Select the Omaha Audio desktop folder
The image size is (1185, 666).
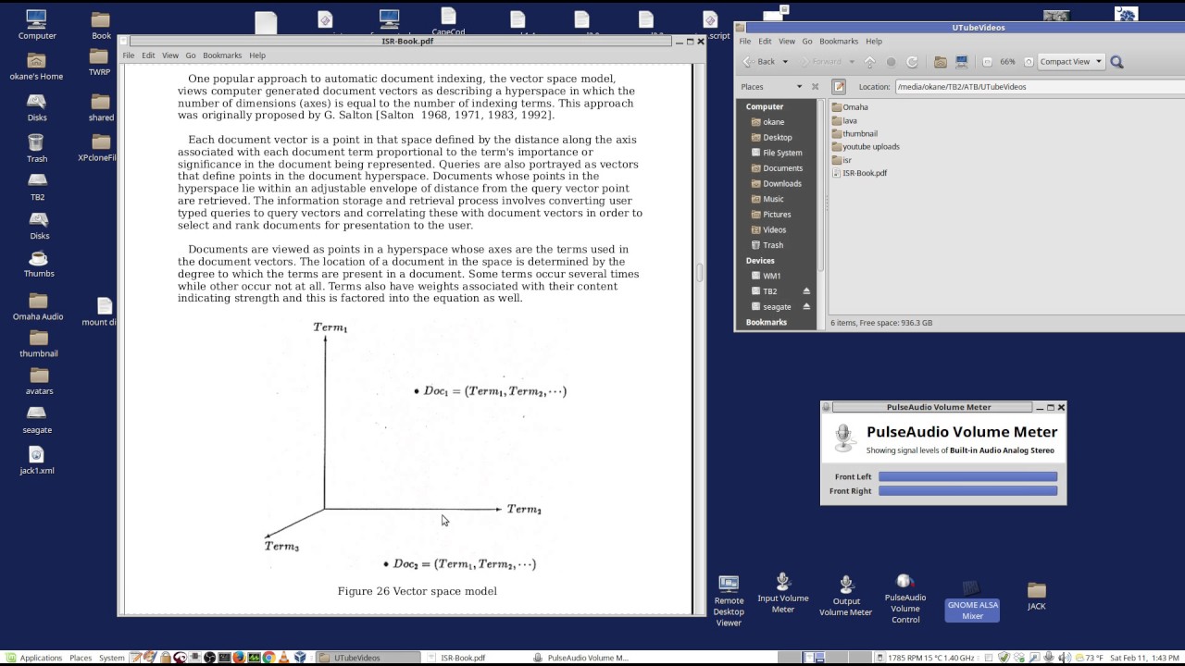click(x=38, y=307)
